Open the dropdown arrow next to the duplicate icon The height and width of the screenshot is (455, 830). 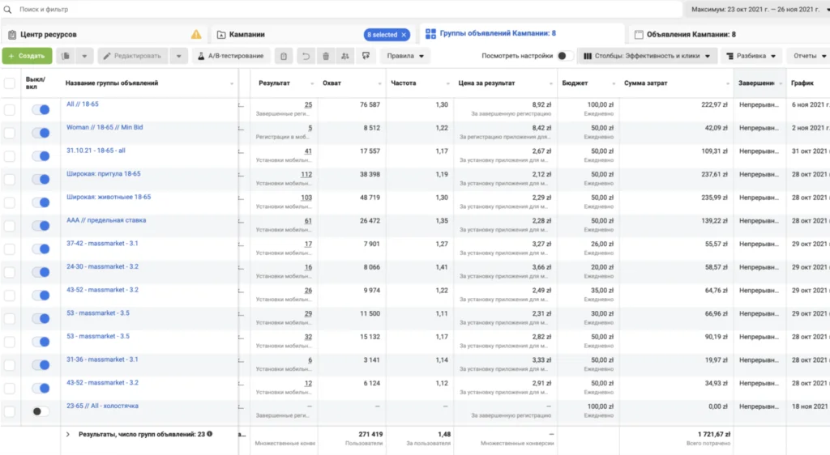[84, 56]
